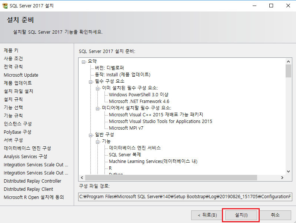Select the 버전: 디벨로퍼 tree row

[x=109, y=68]
